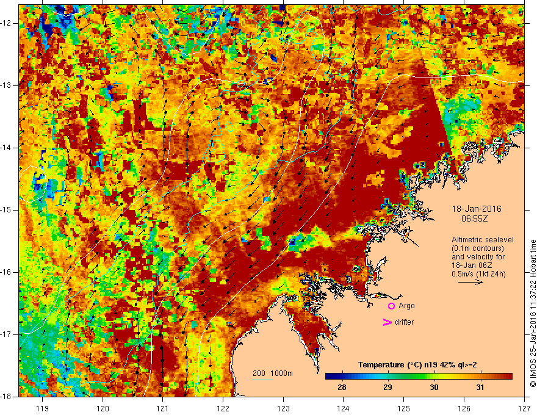Click latitude axis label -14

(x=7, y=148)
